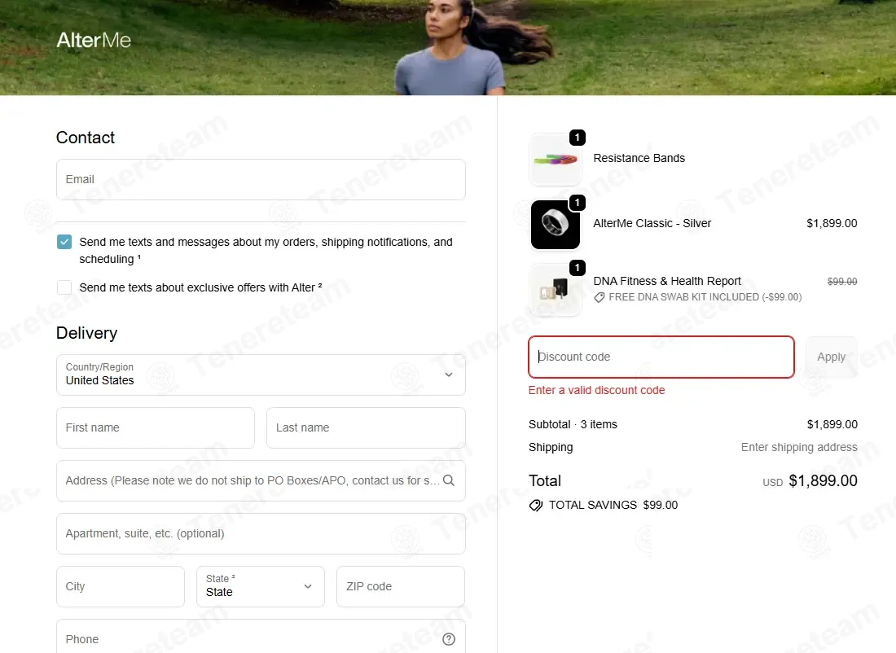Click the DNA Fitness report thumbnail
This screenshot has height=653, width=896.
(555, 290)
